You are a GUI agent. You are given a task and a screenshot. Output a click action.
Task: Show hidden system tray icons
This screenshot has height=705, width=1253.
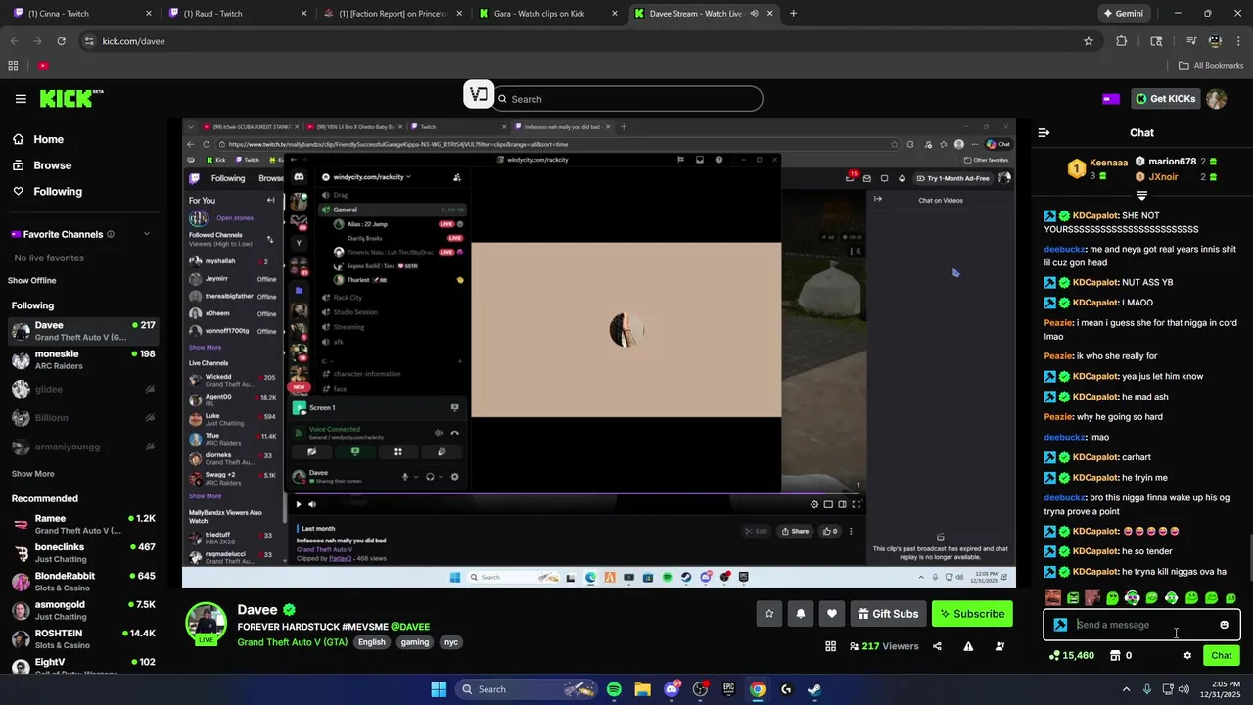(1126, 689)
